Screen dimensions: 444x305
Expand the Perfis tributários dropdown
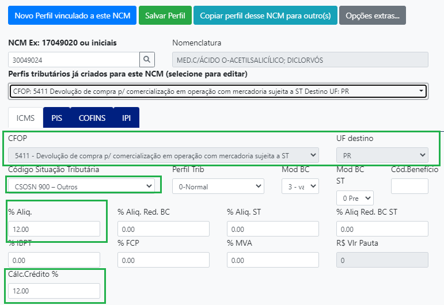point(218,91)
